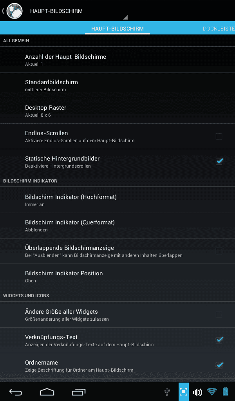Toggle Überlappende Bildschirmanzeige checkbox
The width and height of the screenshot is (235, 401).
tap(219, 251)
